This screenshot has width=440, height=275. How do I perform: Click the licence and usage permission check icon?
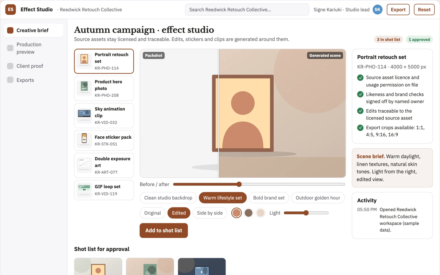(x=360, y=78)
